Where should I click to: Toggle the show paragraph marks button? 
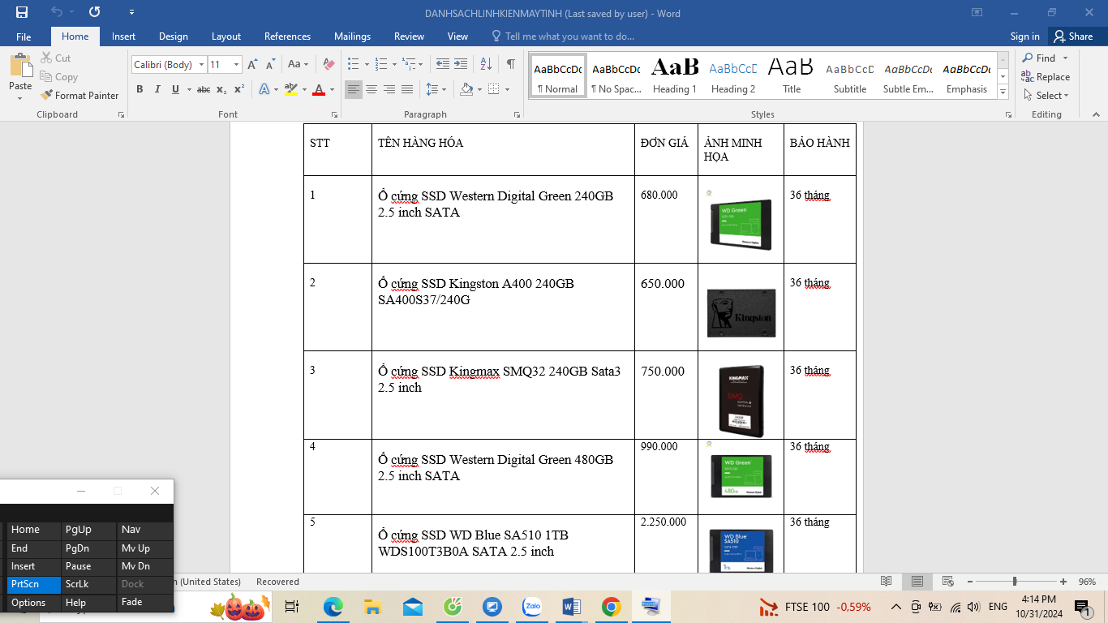509,62
